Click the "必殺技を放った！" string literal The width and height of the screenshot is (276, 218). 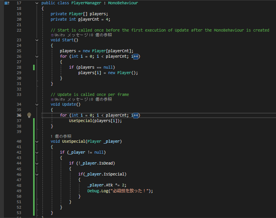click(129, 191)
